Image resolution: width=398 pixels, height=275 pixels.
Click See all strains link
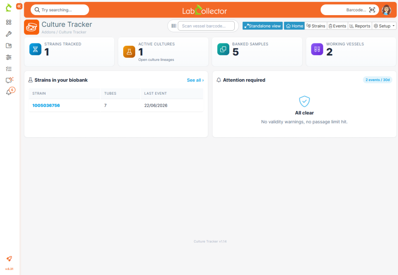(195, 80)
